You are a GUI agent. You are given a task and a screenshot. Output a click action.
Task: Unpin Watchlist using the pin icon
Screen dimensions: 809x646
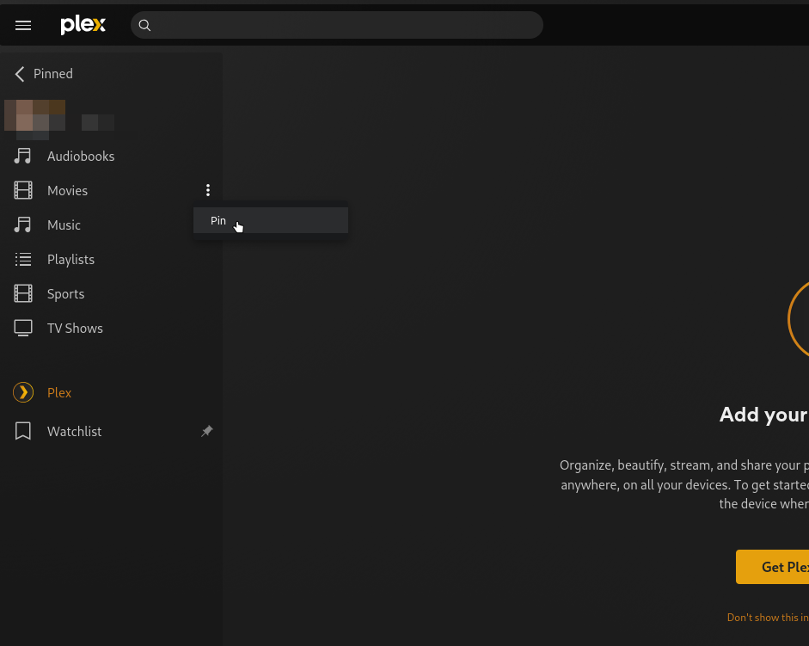click(206, 431)
